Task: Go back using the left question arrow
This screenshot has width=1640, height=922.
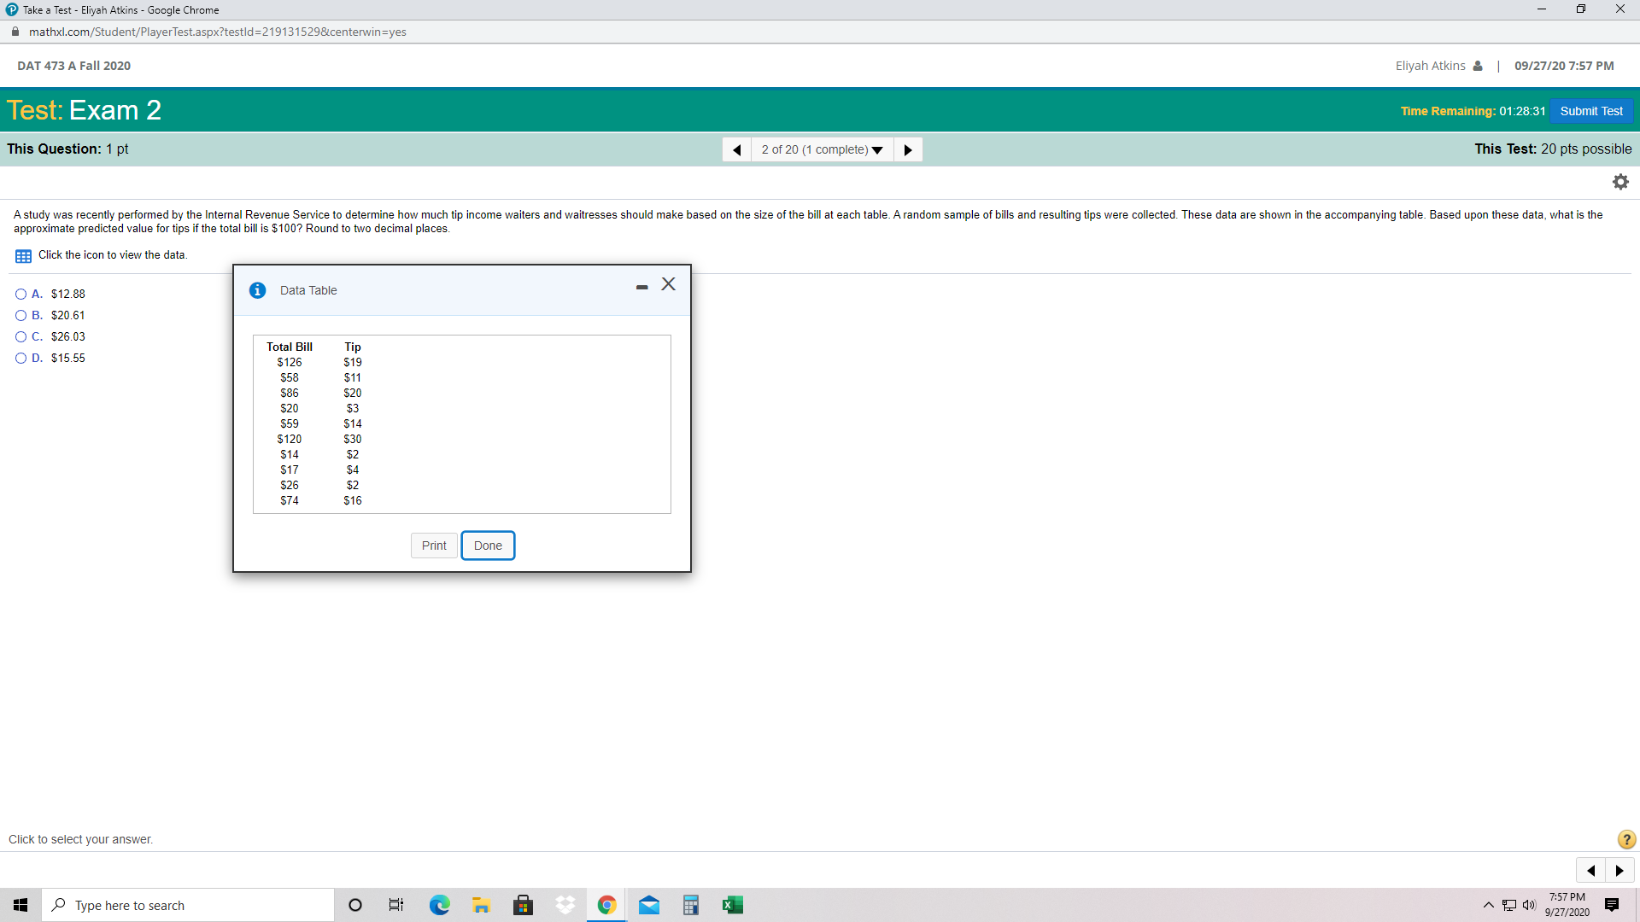Action: [x=736, y=149]
